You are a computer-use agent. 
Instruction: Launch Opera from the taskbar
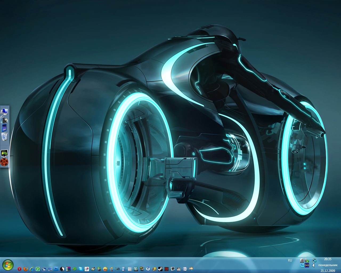tap(19, 269)
